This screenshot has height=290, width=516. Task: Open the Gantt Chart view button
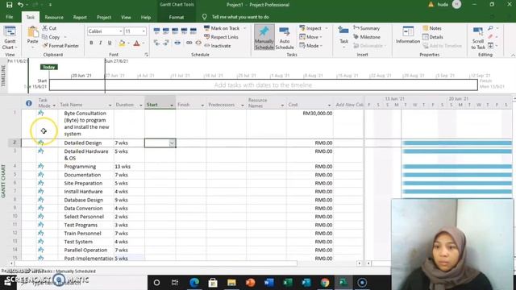[10, 38]
